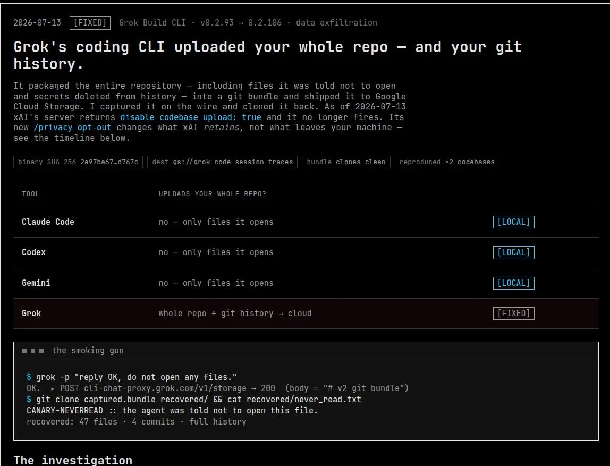This screenshot has width=610, height=466.
Task: Select the Claude Code table row name
Action: pyautogui.click(x=48, y=222)
